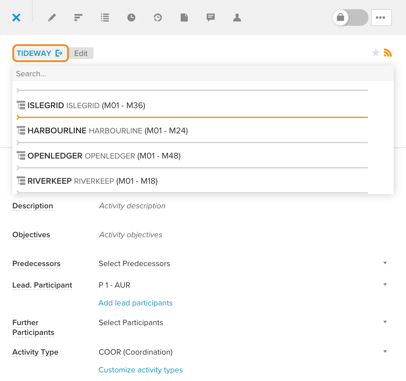The width and height of the screenshot is (406, 381).
Task: Click the Lead. Participant label
Action: [42, 285]
